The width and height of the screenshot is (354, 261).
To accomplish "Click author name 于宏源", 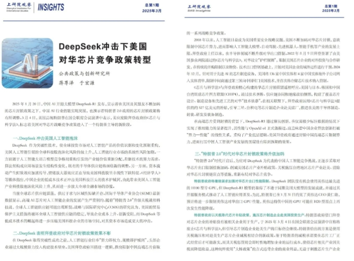I will 87,83.
